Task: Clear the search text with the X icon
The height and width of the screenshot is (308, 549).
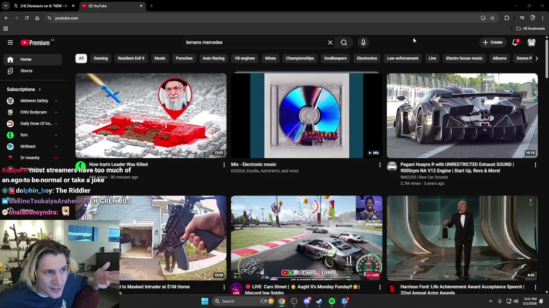Action: (330, 42)
